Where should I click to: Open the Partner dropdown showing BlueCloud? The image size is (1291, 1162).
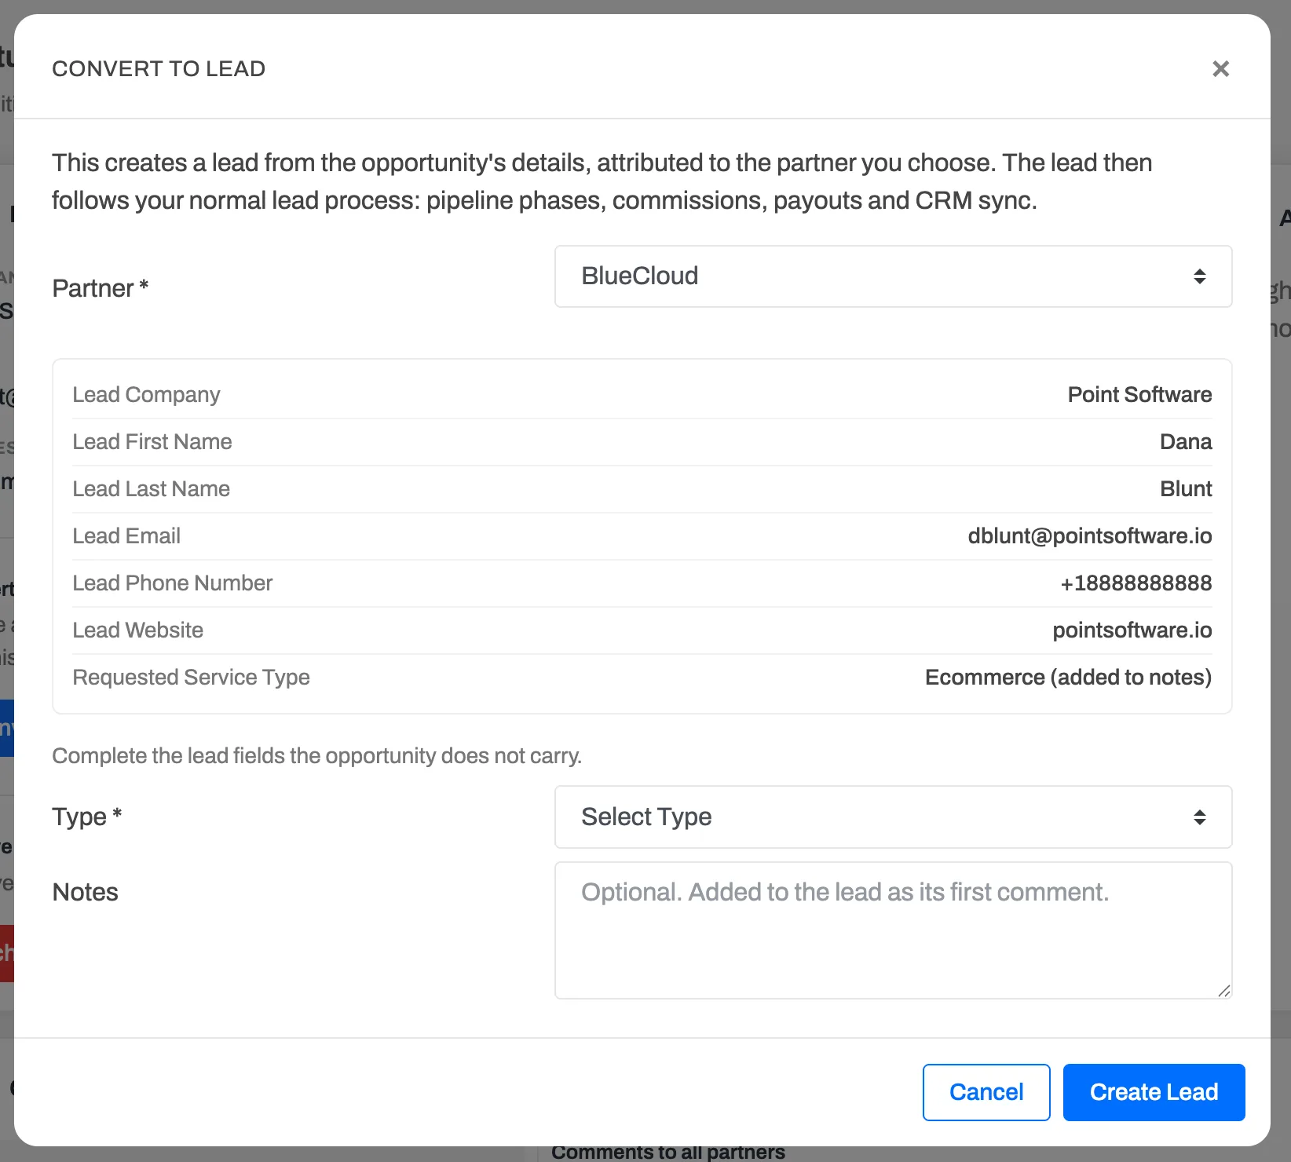[893, 276]
